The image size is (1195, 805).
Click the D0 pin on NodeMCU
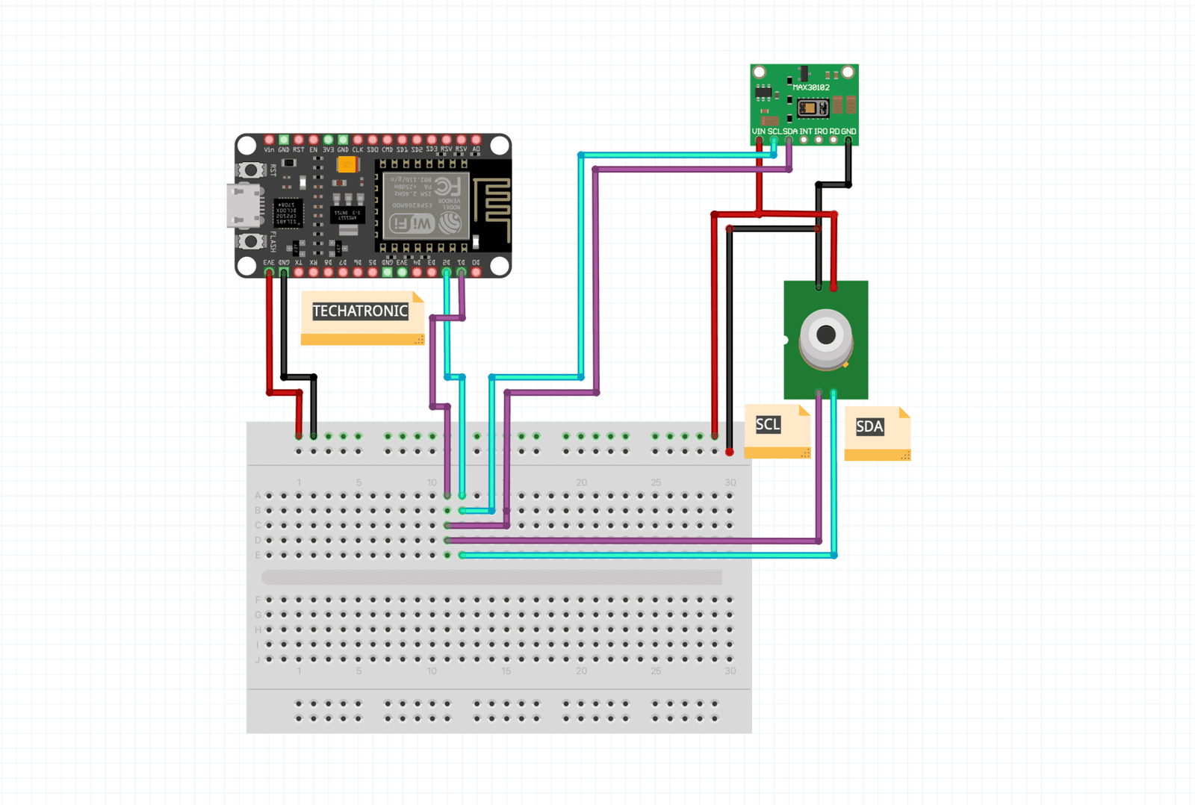click(x=476, y=273)
